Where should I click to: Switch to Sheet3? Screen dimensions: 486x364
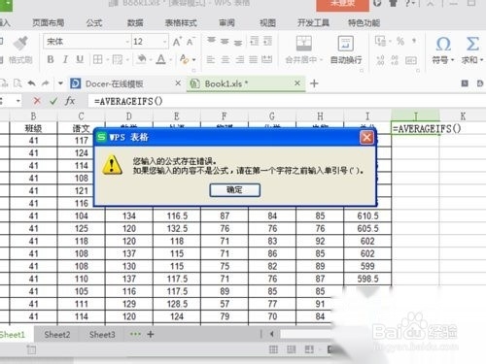coord(102,335)
